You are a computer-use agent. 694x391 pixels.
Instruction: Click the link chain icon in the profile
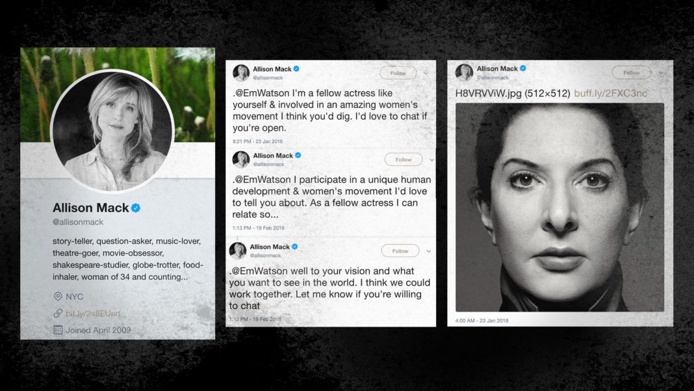(x=58, y=313)
